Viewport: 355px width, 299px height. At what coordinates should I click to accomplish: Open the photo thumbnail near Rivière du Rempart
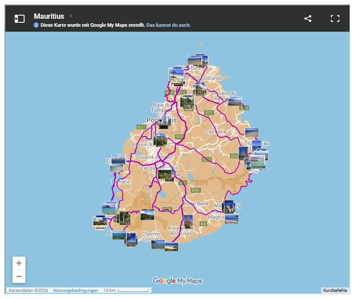click(235, 101)
